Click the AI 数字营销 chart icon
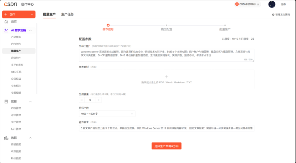Image resolution: width=296 pixels, height=163 pixels. [x=6, y=30]
